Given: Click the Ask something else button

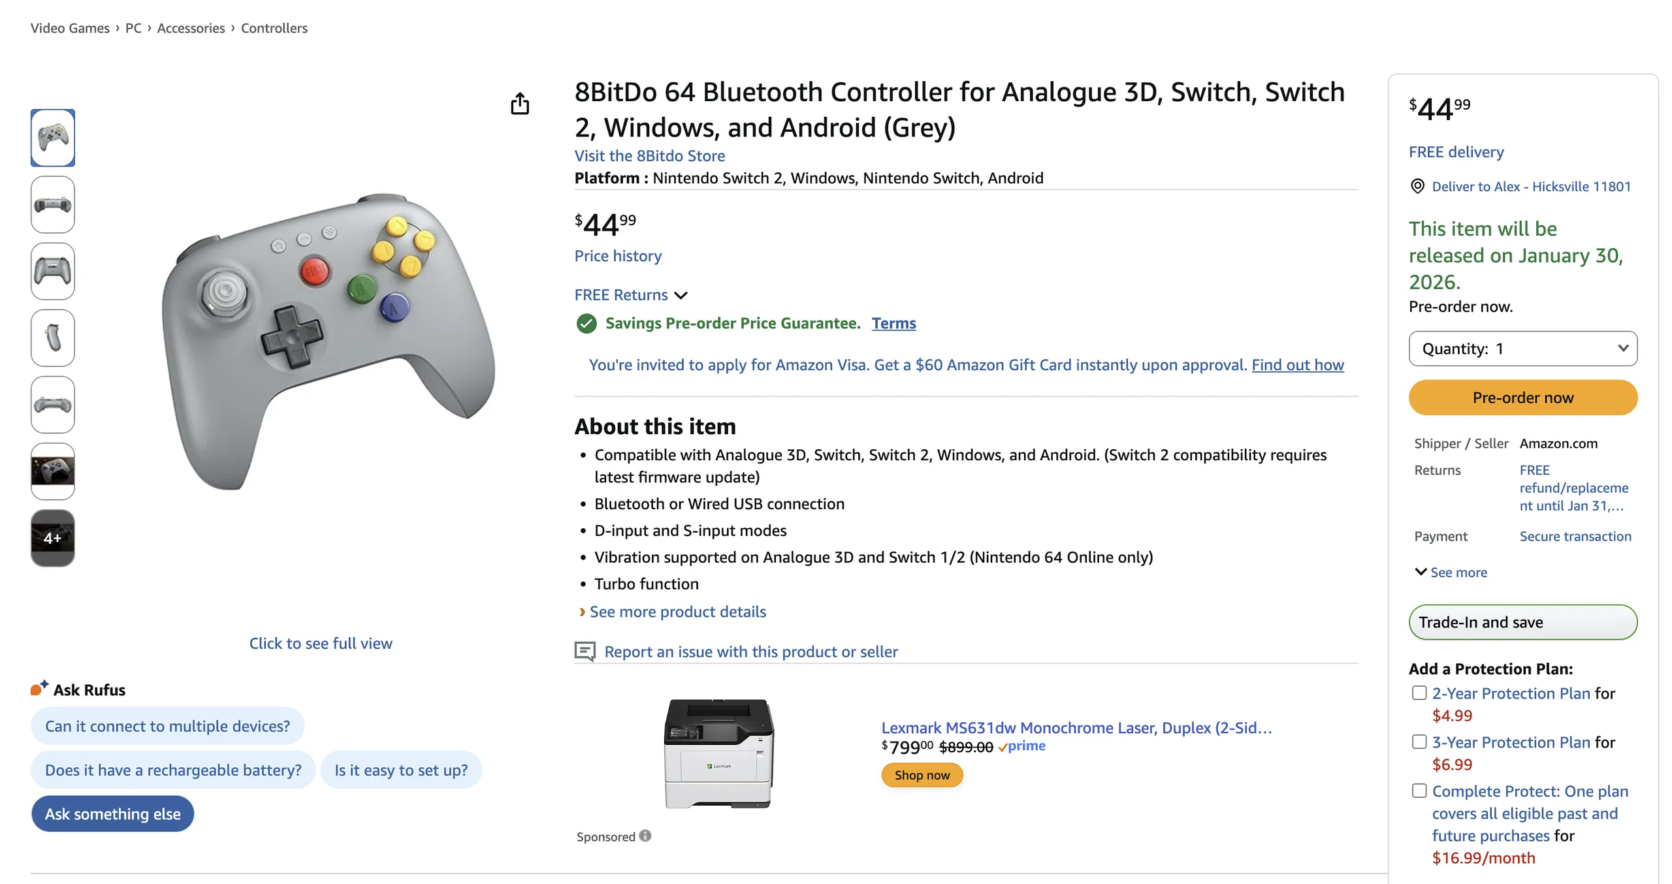Looking at the screenshot, I should click(112, 813).
